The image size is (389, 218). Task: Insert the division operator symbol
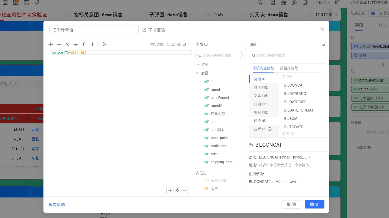(x=76, y=44)
